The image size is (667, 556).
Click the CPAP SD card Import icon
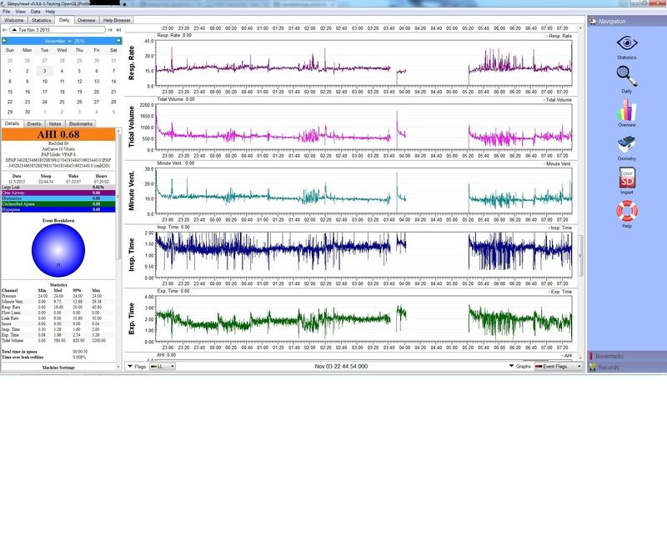point(626,179)
